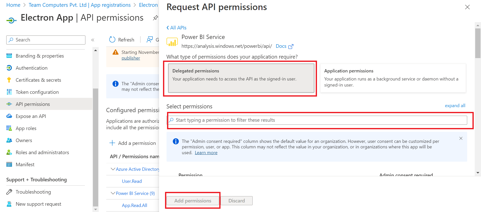Click the Token configuration icon
This screenshot has height=212, width=481.
[x=9, y=92]
